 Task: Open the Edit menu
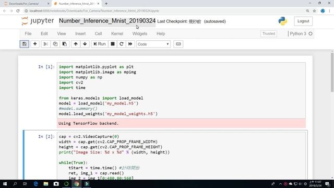44,33
